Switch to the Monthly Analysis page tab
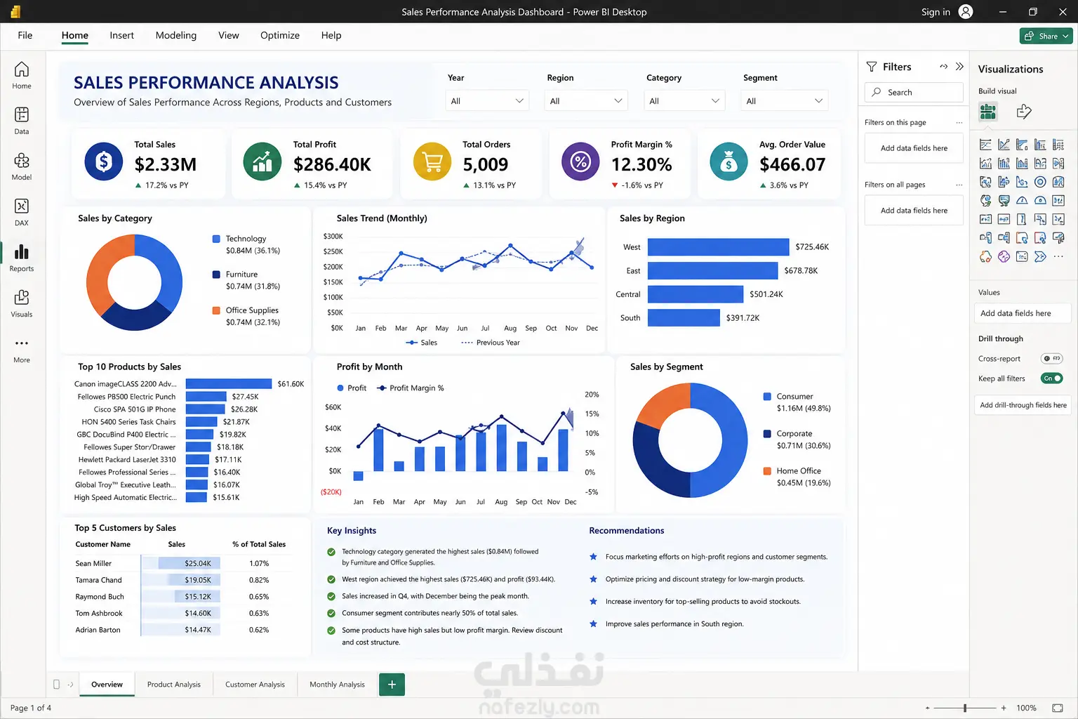 [337, 685]
